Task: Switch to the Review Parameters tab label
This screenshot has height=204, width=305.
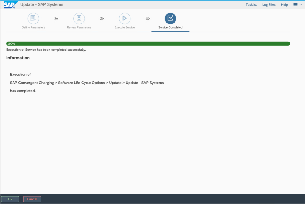Action: click(79, 27)
